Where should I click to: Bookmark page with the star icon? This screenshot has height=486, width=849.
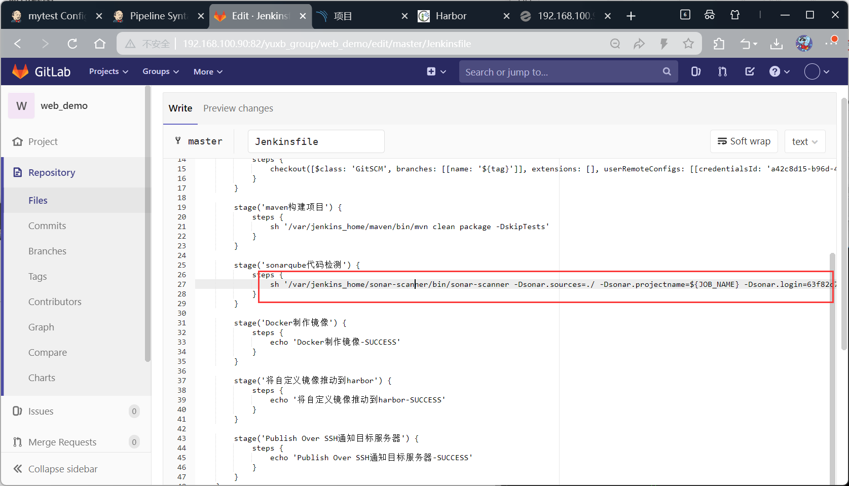coord(688,44)
